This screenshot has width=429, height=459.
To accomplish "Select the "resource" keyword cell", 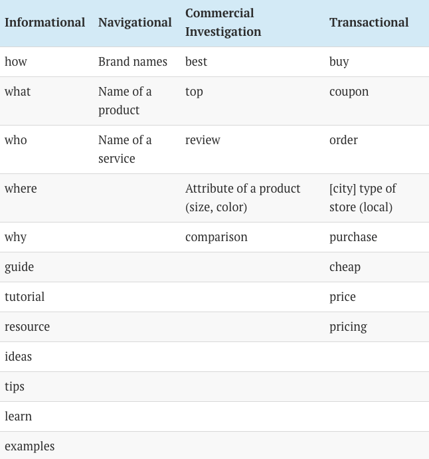I will coord(27,327).
